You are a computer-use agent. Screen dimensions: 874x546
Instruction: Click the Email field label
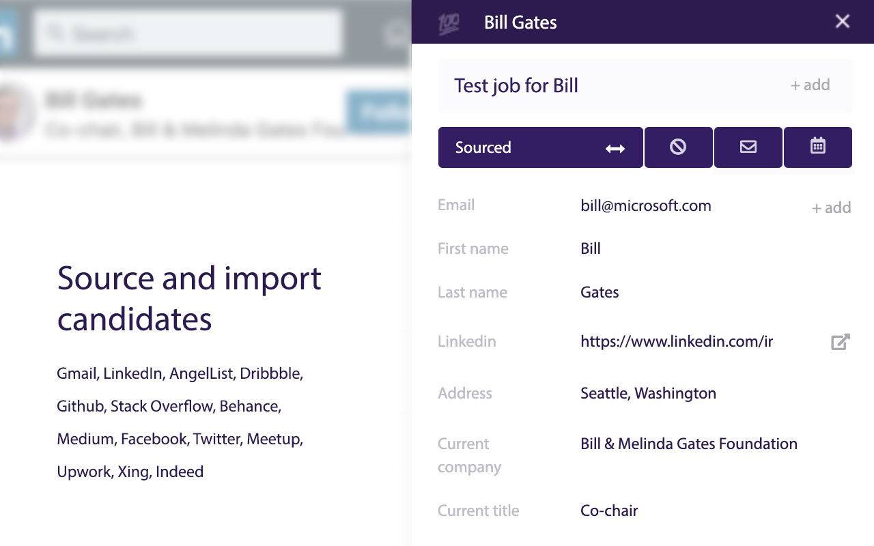pos(456,205)
